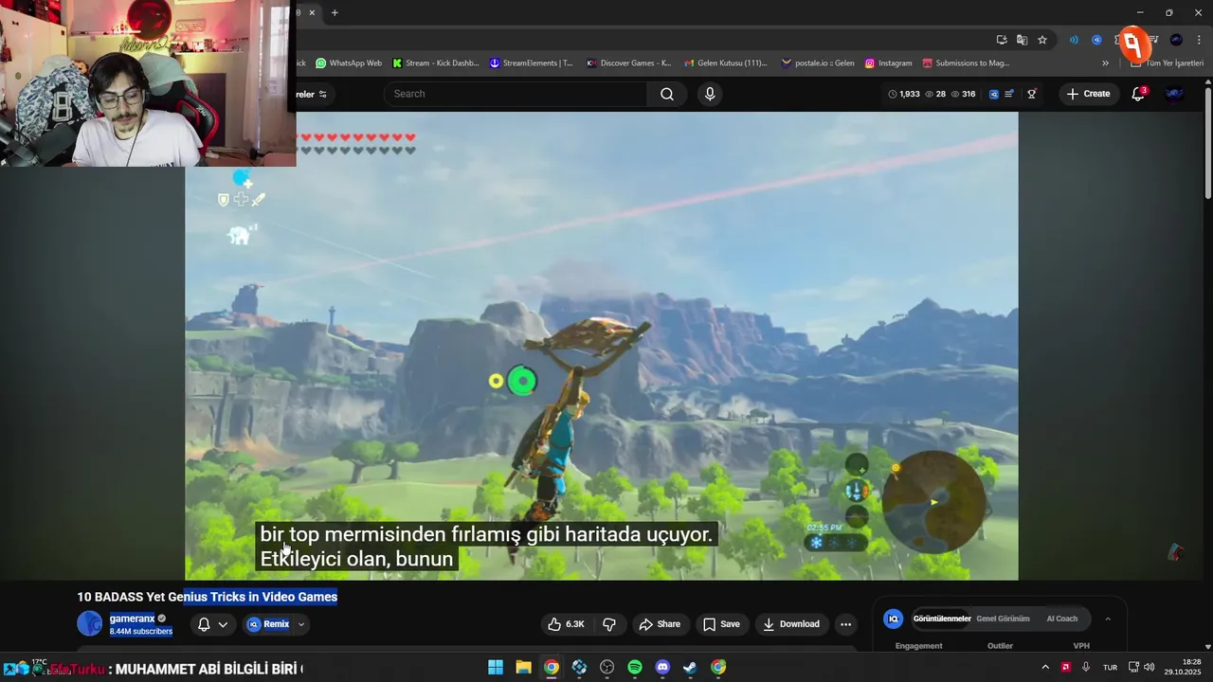This screenshot has height=682, width=1213.
Task: Click the vidIQ trophy icon
Action: click(x=1032, y=94)
